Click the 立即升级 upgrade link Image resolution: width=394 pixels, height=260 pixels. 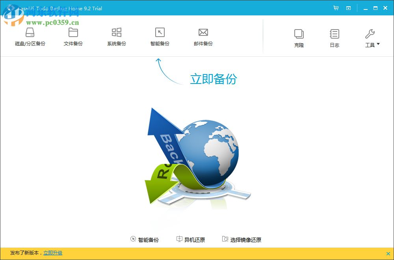(53, 253)
